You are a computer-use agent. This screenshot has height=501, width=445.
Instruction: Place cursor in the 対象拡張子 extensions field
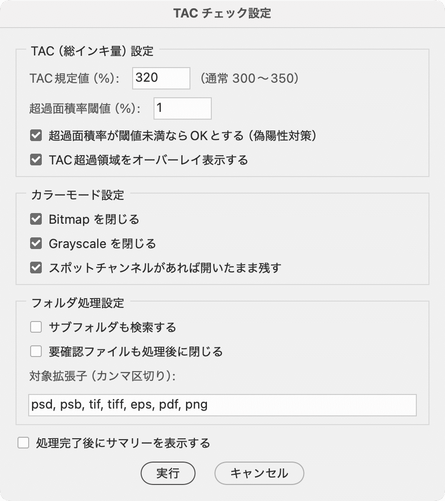click(x=222, y=404)
